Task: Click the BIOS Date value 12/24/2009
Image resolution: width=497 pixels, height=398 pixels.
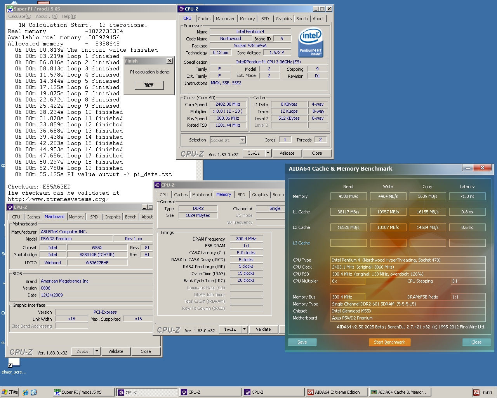Action: tap(97, 295)
